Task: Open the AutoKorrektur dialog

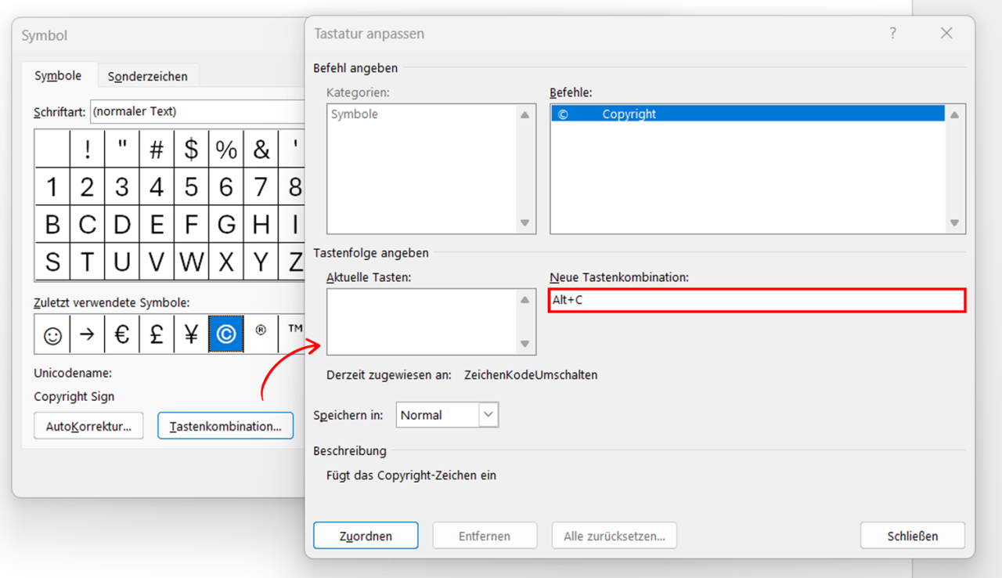Action: (x=88, y=425)
